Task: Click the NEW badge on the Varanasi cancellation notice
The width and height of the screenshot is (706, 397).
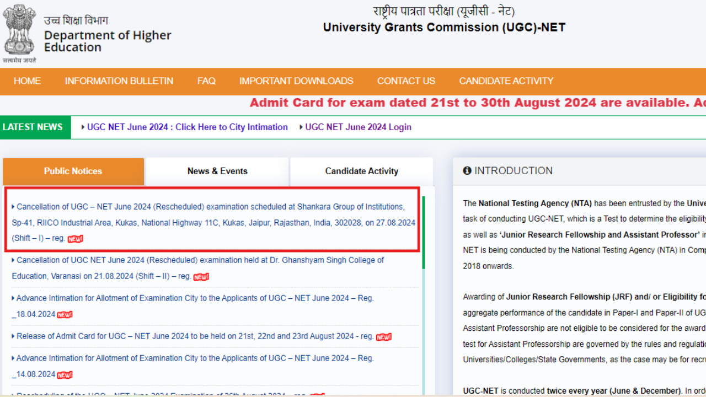Action: coord(201,276)
